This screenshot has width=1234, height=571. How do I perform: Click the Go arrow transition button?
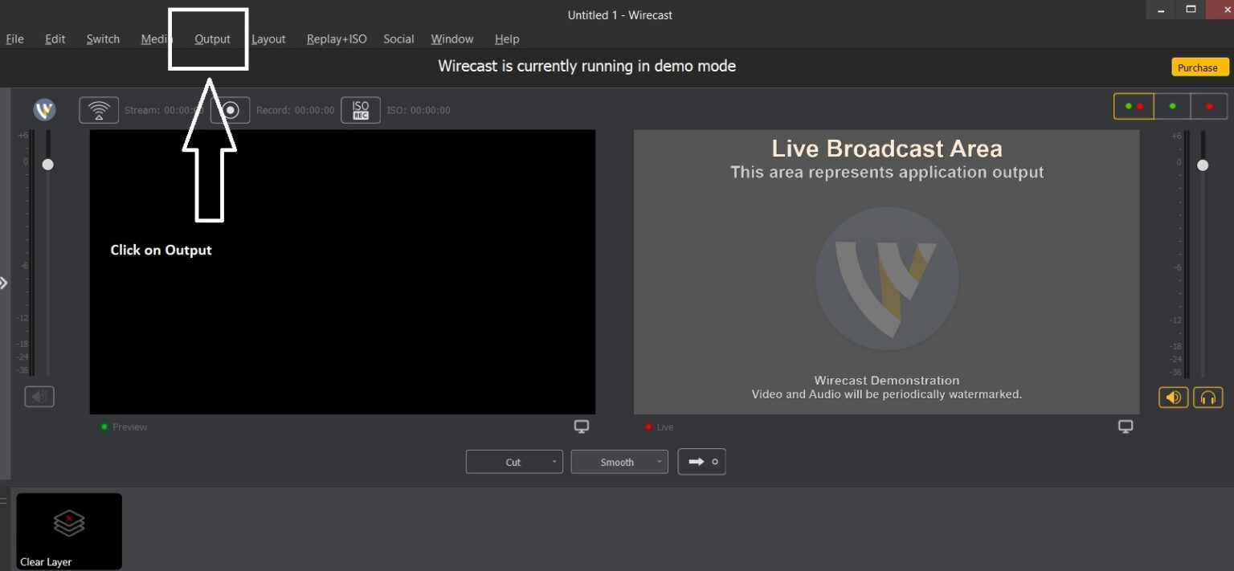tap(701, 462)
